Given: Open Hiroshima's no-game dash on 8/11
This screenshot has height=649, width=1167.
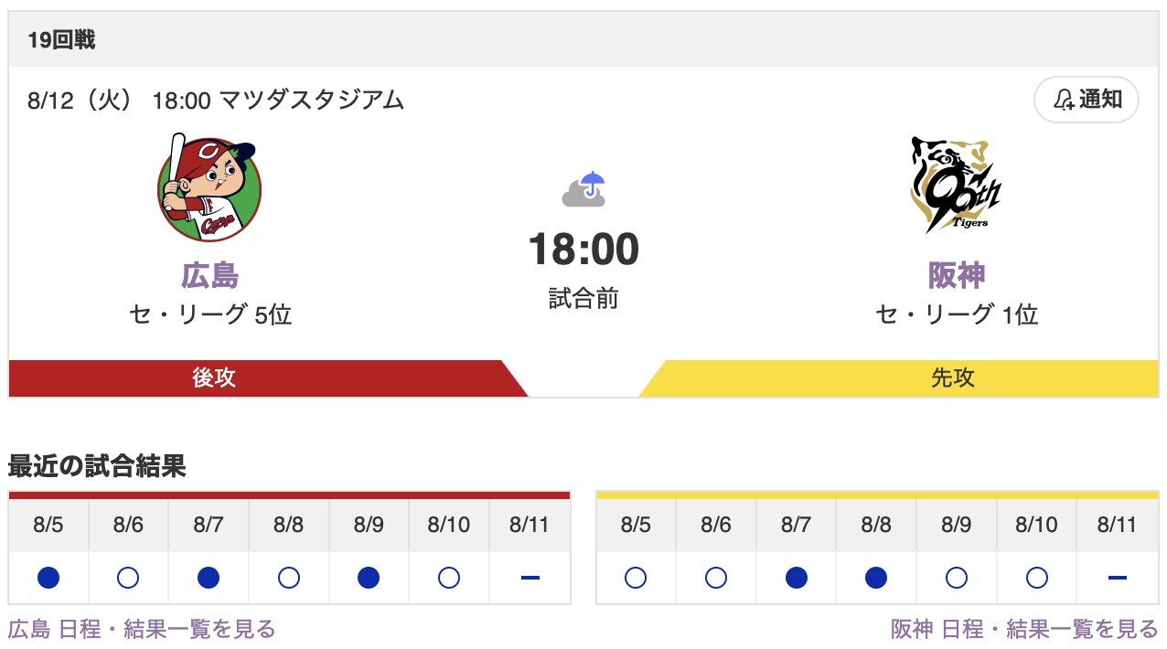Looking at the screenshot, I should [x=529, y=578].
